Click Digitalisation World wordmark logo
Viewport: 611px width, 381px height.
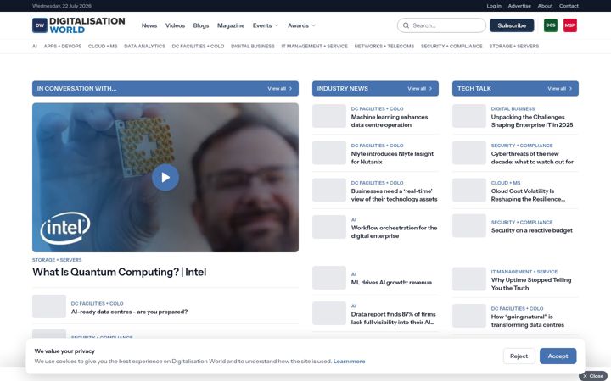[87, 25]
